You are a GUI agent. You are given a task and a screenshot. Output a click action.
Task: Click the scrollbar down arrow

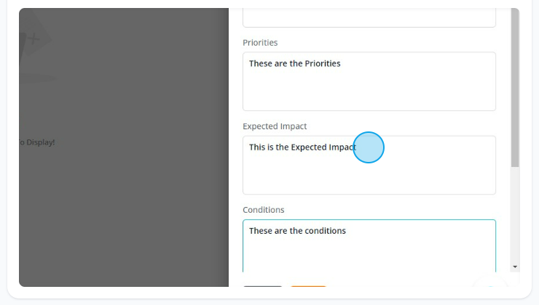point(515,267)
